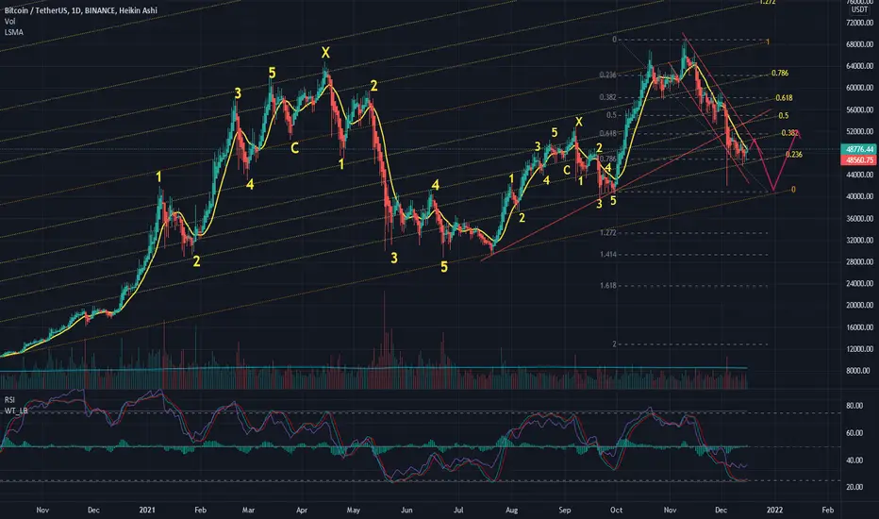Image resolution: width=879 pixels, height=519 pixels.
Task: Select the WT_LB indicator label
Action: pos(16,410)
